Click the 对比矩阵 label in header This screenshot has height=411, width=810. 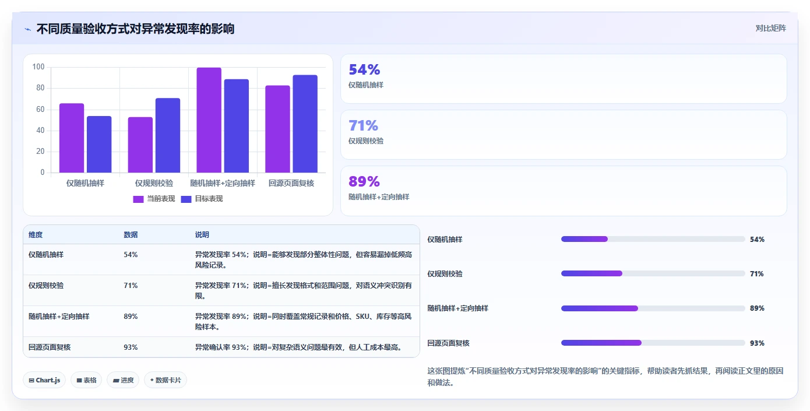coord(770,28)
